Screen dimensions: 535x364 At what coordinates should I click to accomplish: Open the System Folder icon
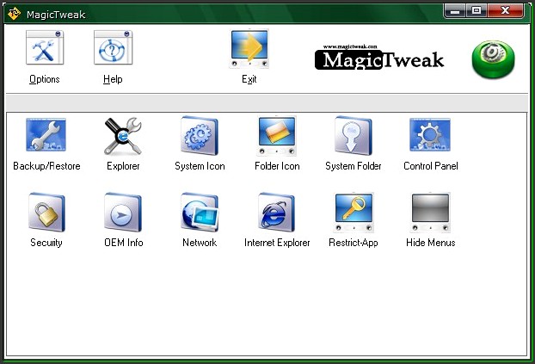354,136
